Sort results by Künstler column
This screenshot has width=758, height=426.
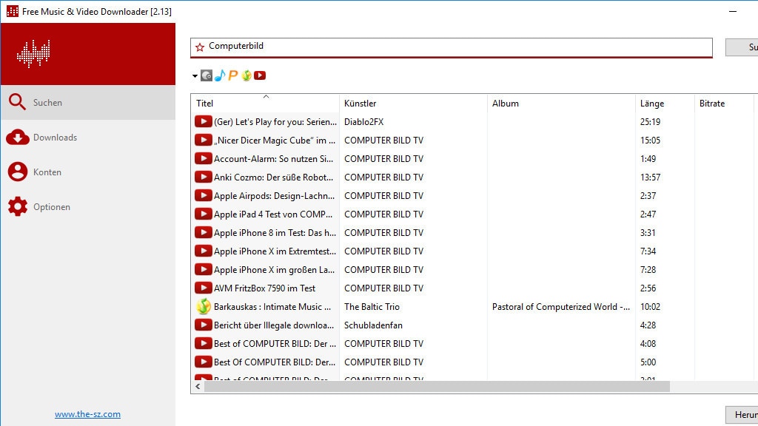coord(413,104)
